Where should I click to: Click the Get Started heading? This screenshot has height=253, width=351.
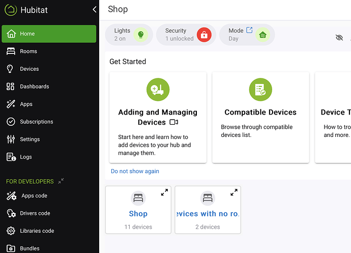click(x=128, y=62)
